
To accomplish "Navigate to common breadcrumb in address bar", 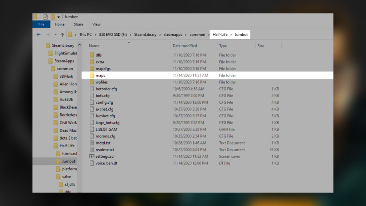I will pos(197,35).
